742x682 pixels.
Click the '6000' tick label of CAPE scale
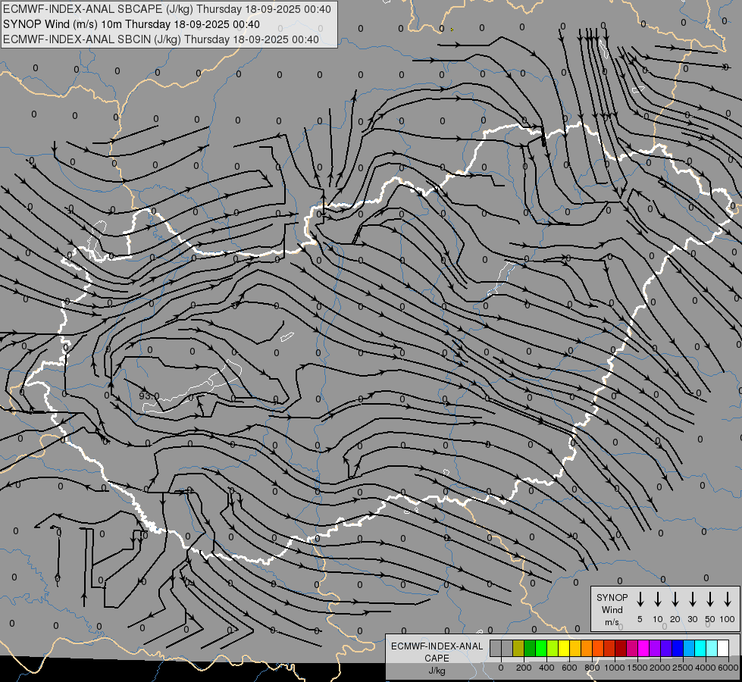(728, 668)
